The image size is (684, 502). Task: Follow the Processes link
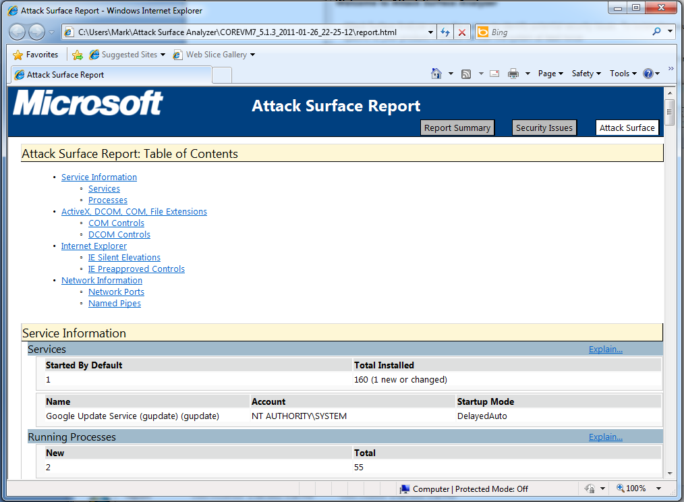(108, 200)
